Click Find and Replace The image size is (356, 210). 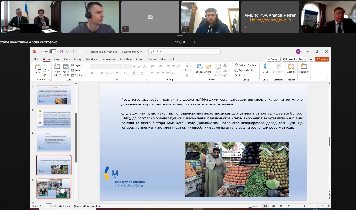pyautogui.click(x=245, y=65)
